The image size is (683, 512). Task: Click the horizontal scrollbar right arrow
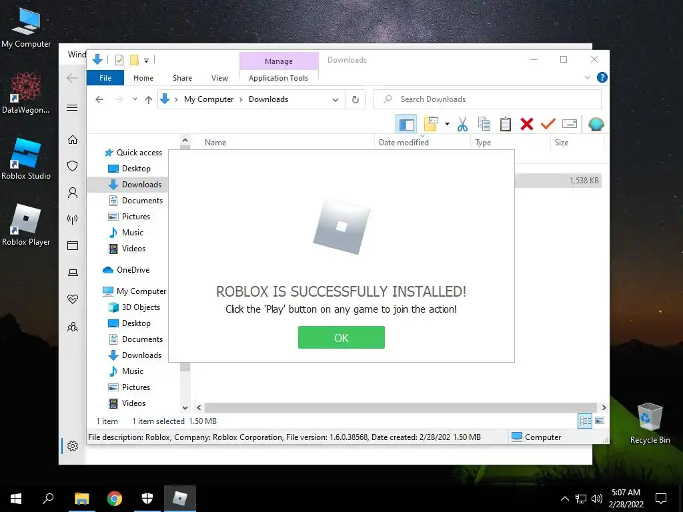pos(604,407)
